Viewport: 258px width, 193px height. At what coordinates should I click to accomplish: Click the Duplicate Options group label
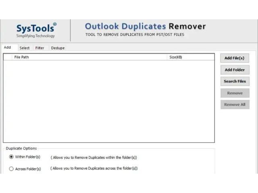(21, 148)
